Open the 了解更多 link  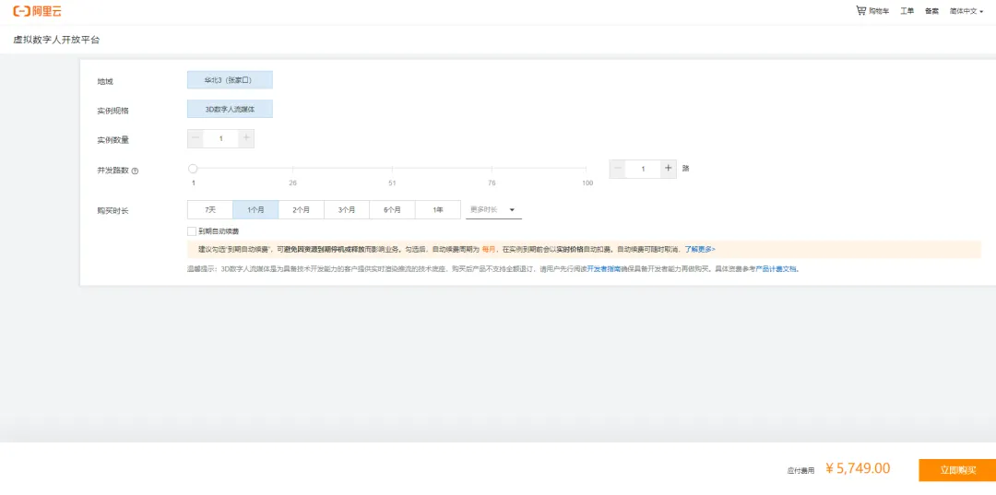700,250
